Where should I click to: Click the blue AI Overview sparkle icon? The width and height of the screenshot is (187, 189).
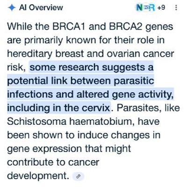12,7
